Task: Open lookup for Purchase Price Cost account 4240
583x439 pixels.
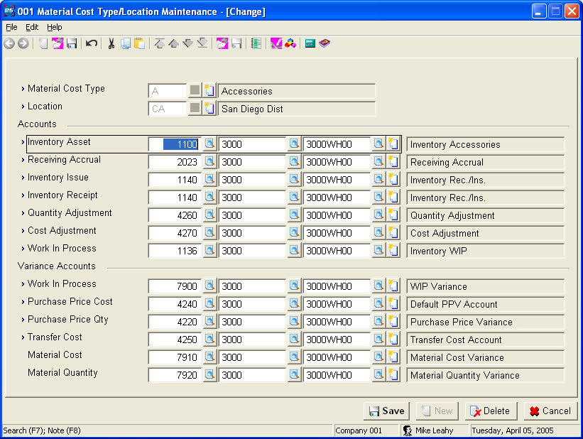Action: point(209,303)
